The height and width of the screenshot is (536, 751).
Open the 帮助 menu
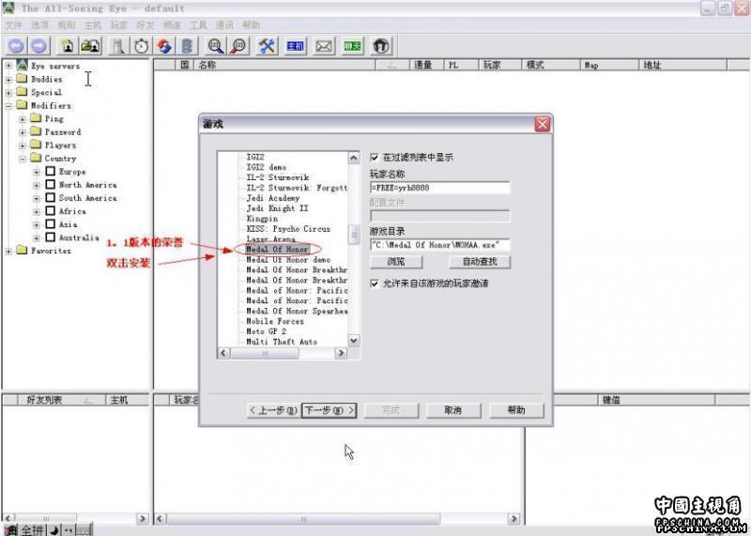coord(251,25)
